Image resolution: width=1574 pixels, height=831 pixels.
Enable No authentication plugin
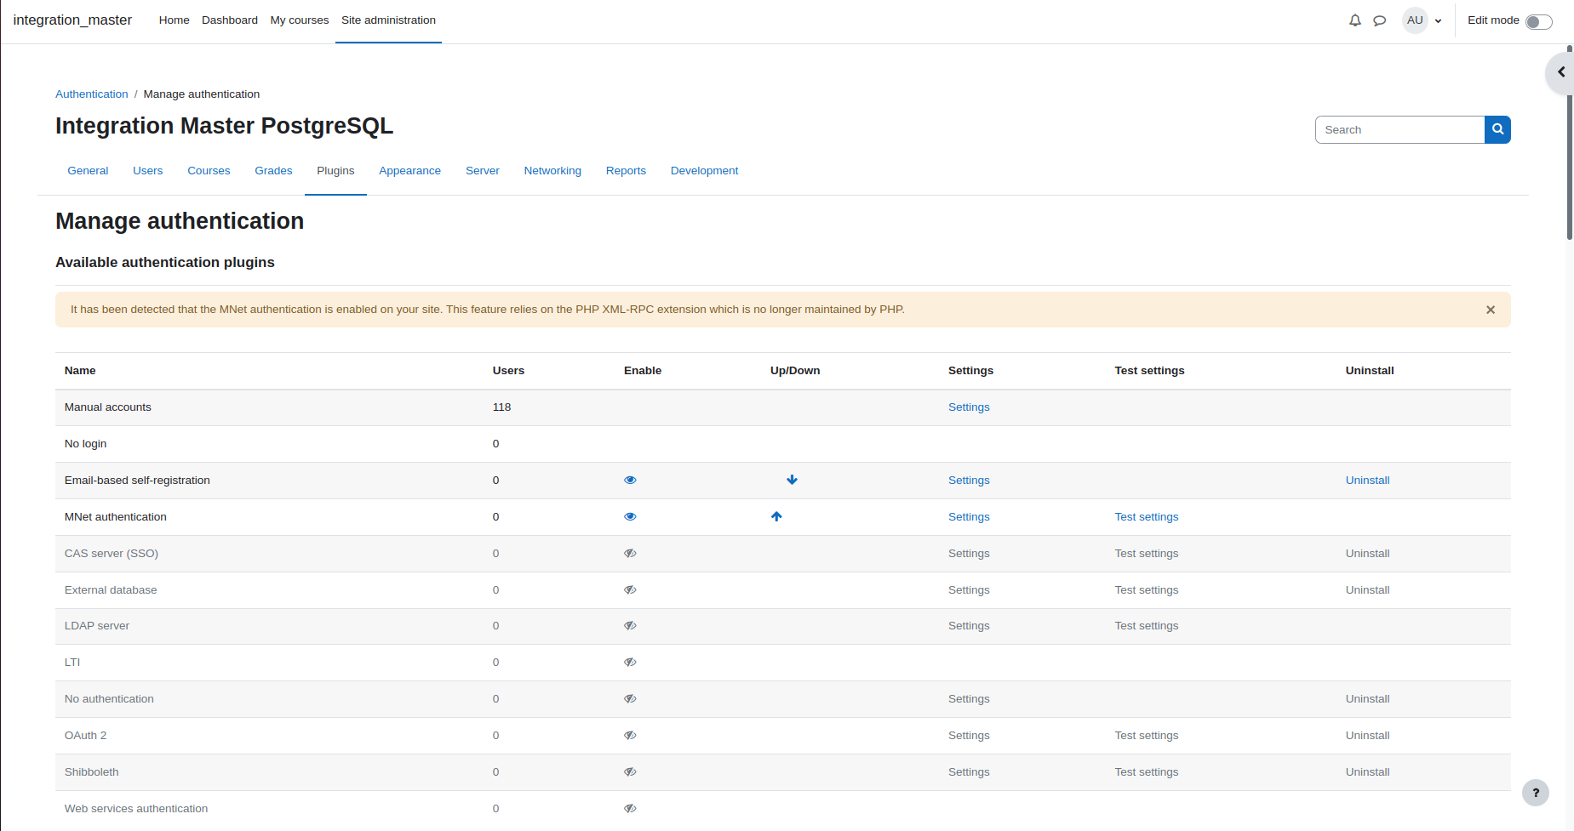(630, 698)
